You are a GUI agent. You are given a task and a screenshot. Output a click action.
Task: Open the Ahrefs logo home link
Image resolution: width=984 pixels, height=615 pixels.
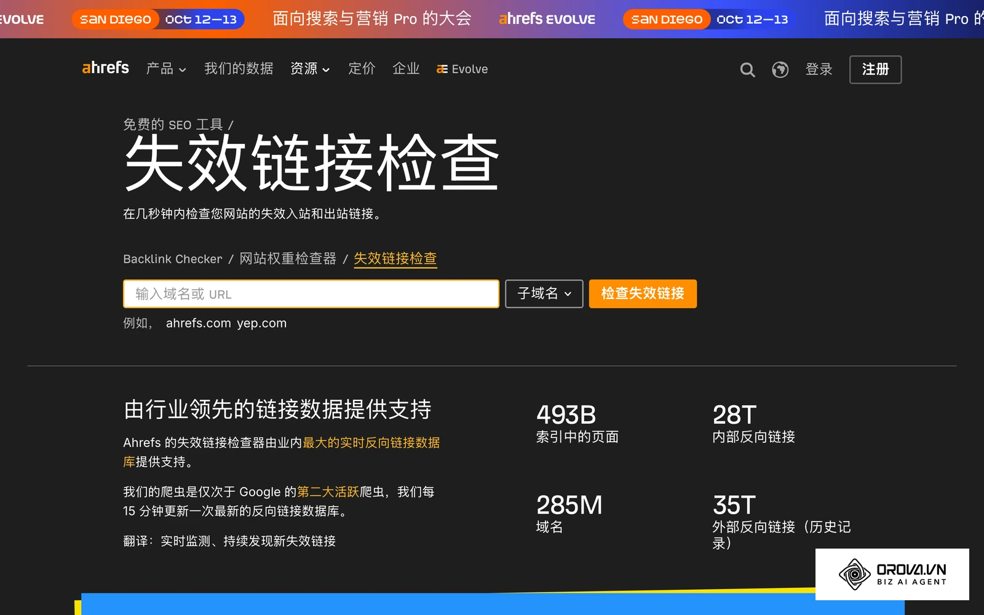[105, 68]
